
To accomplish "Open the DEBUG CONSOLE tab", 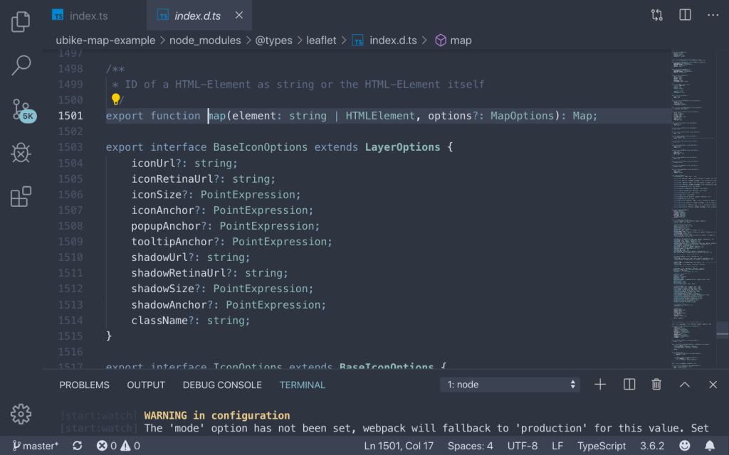I will 222,385.
